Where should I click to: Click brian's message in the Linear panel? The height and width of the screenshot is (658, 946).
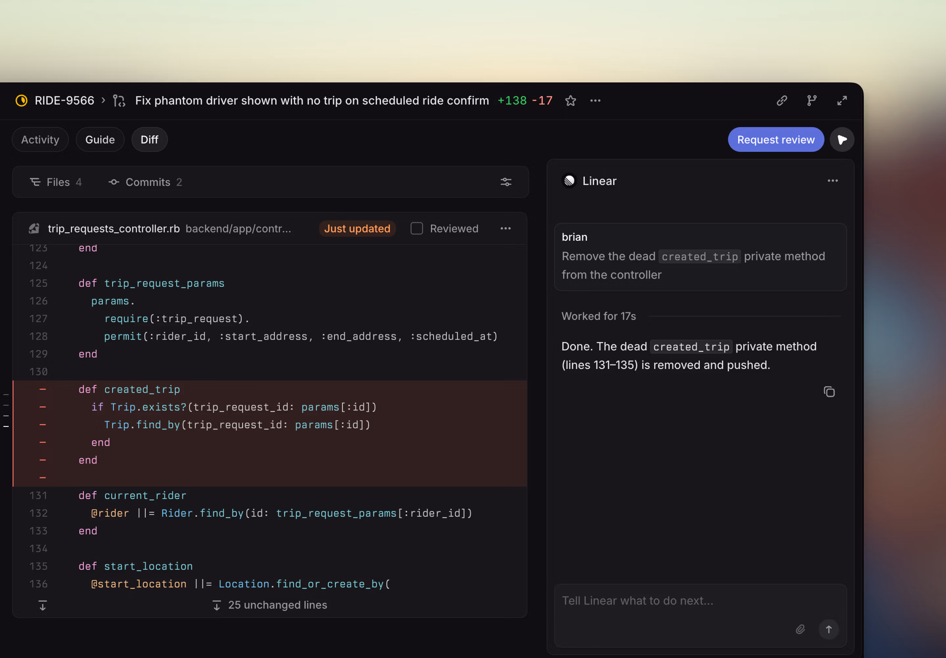tap(700, 257)
